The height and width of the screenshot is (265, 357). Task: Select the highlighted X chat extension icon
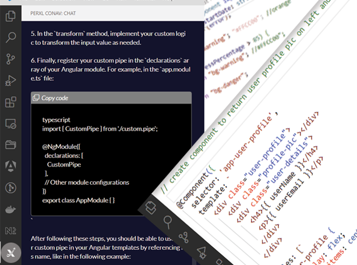point(10,252)
